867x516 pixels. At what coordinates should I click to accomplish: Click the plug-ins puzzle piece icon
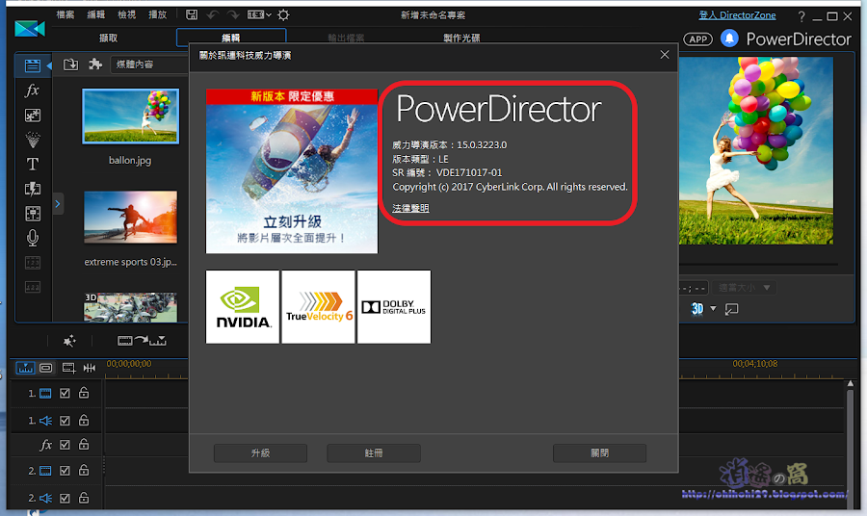95,64
